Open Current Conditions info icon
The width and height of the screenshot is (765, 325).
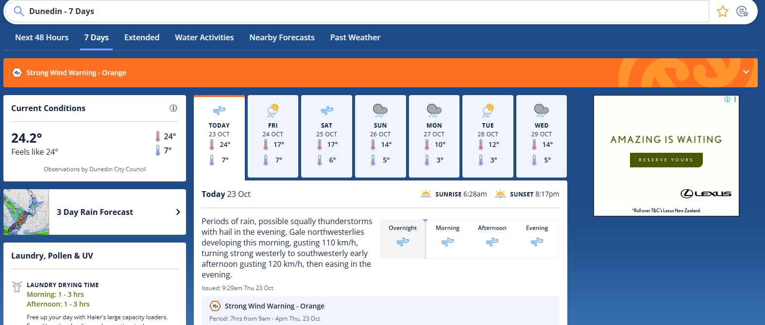[173, 108]
